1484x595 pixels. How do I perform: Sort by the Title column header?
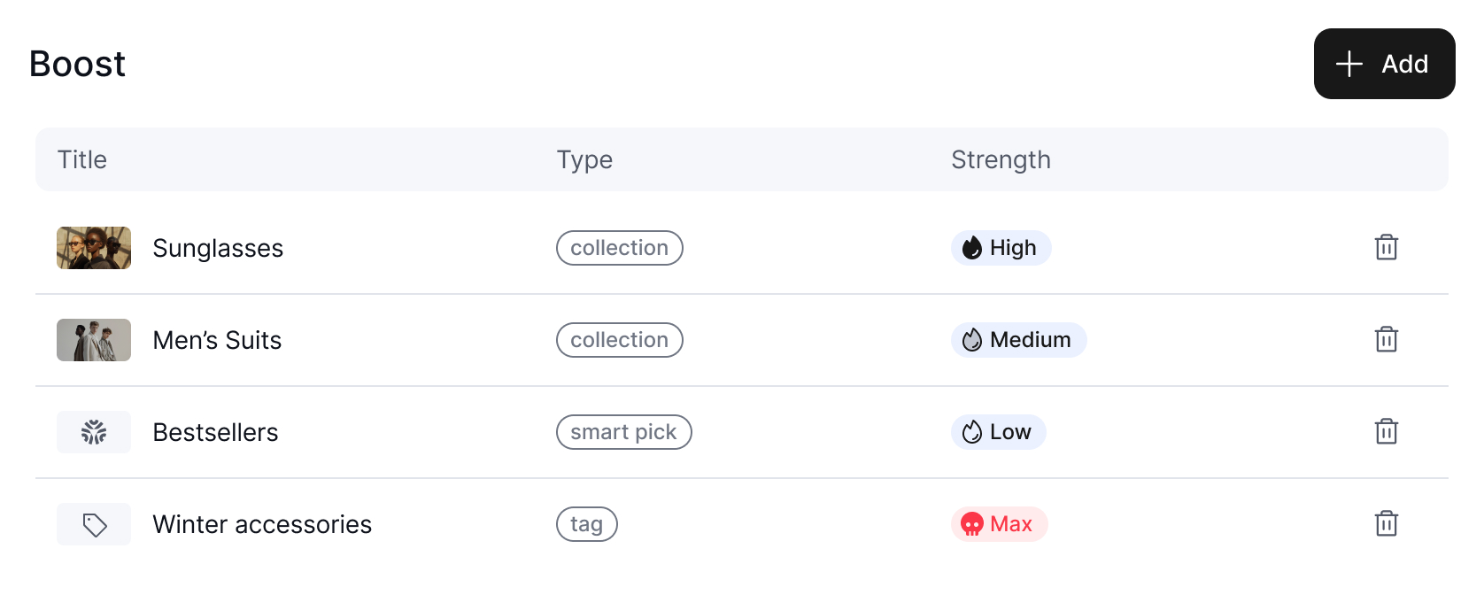click(81, 159)
